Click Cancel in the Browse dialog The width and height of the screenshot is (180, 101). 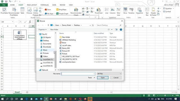[x=116, y=78]
